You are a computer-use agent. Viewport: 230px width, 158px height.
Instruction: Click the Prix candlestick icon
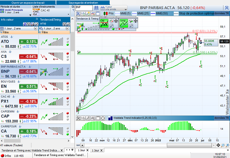point(106,14)
